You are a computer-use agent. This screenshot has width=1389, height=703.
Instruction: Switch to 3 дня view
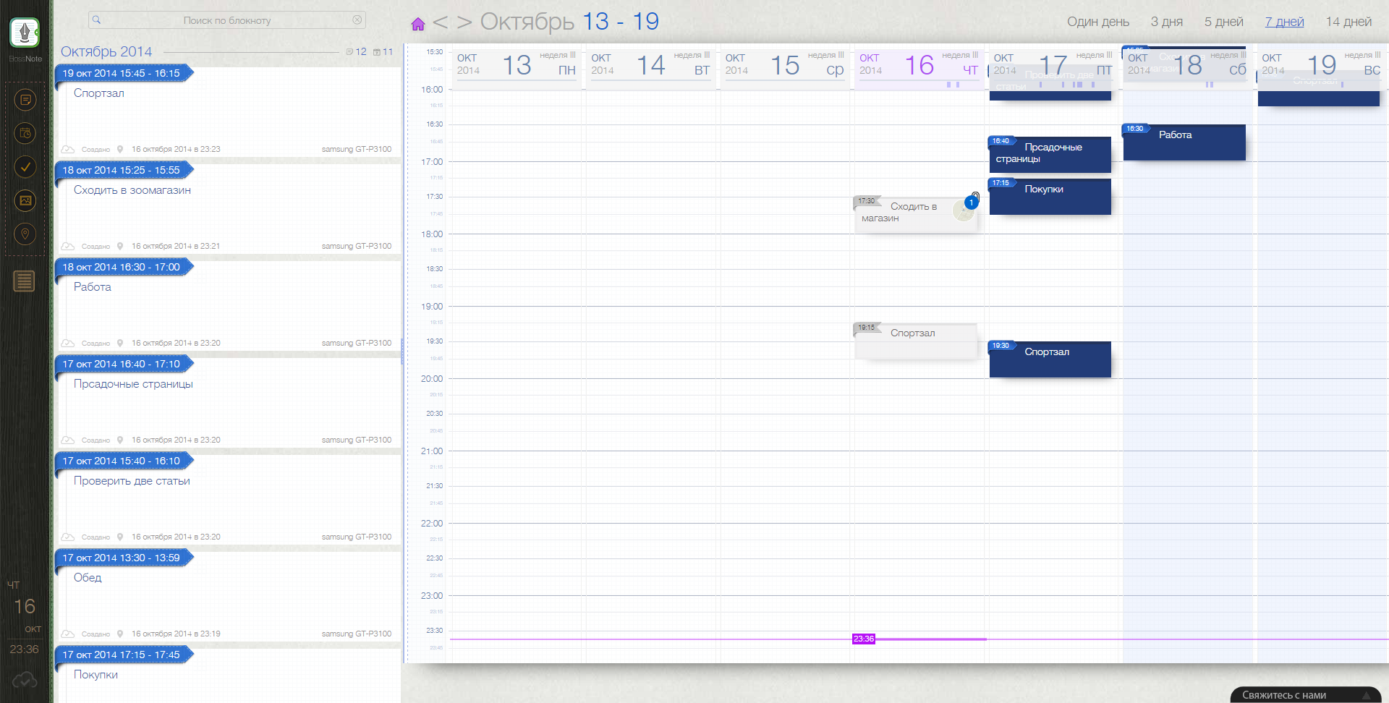click(1166, 22)
